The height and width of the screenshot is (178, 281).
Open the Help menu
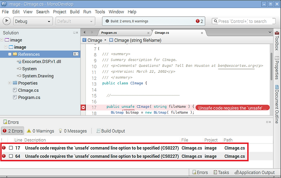[x=132, y=12]
